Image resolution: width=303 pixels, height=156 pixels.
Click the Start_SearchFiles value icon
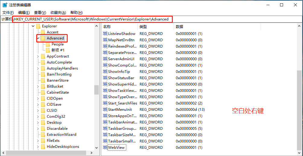105,103
